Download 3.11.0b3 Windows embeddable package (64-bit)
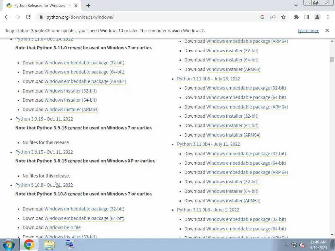This screenshot has width=335, height=251. (x=246, y=228)
